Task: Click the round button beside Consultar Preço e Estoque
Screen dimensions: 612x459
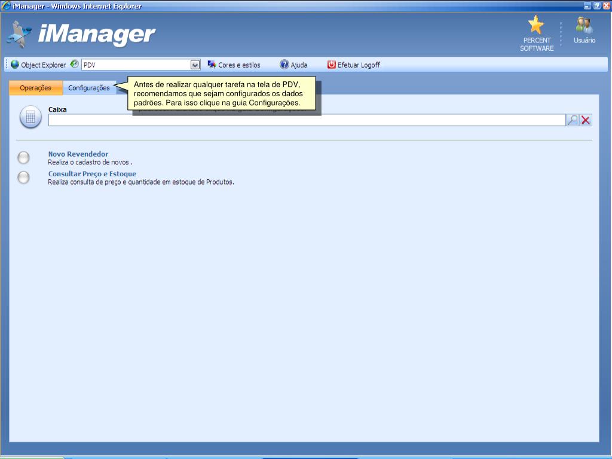Action: [23, 178]
